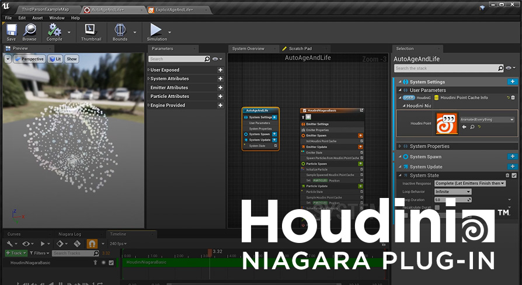Add an Emitter Attributes parameter with plus

220,88
